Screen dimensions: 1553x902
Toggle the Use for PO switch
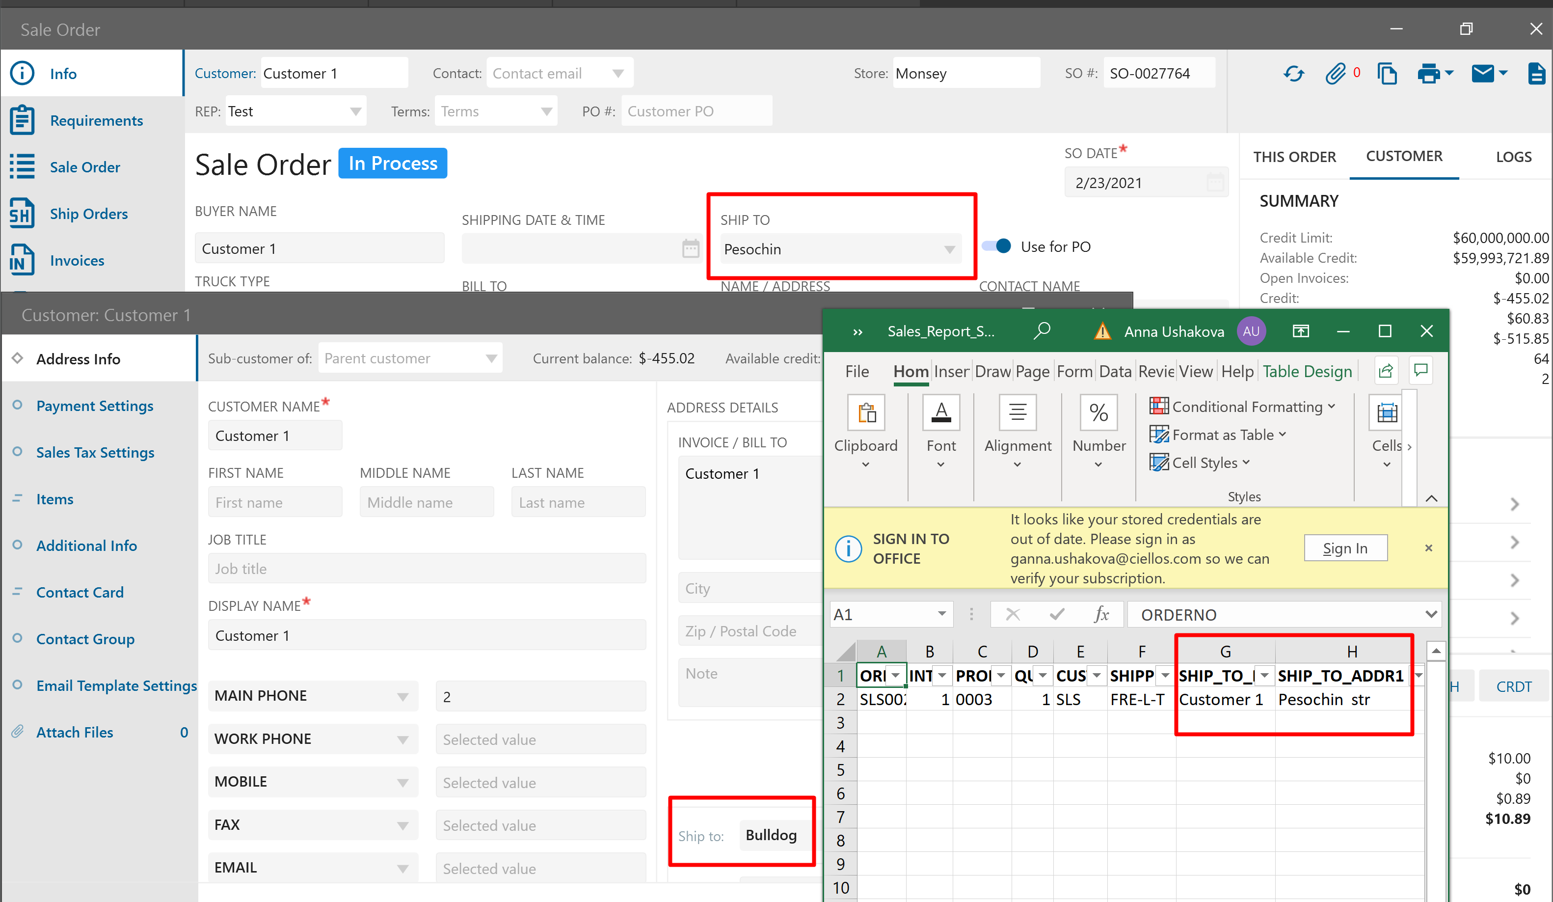[x=996, y=246]
